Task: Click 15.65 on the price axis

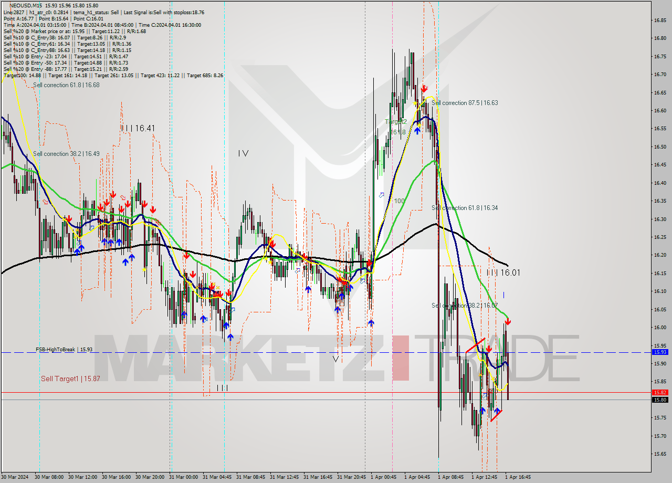Action: pyautogui.click(x=660, y=454)
